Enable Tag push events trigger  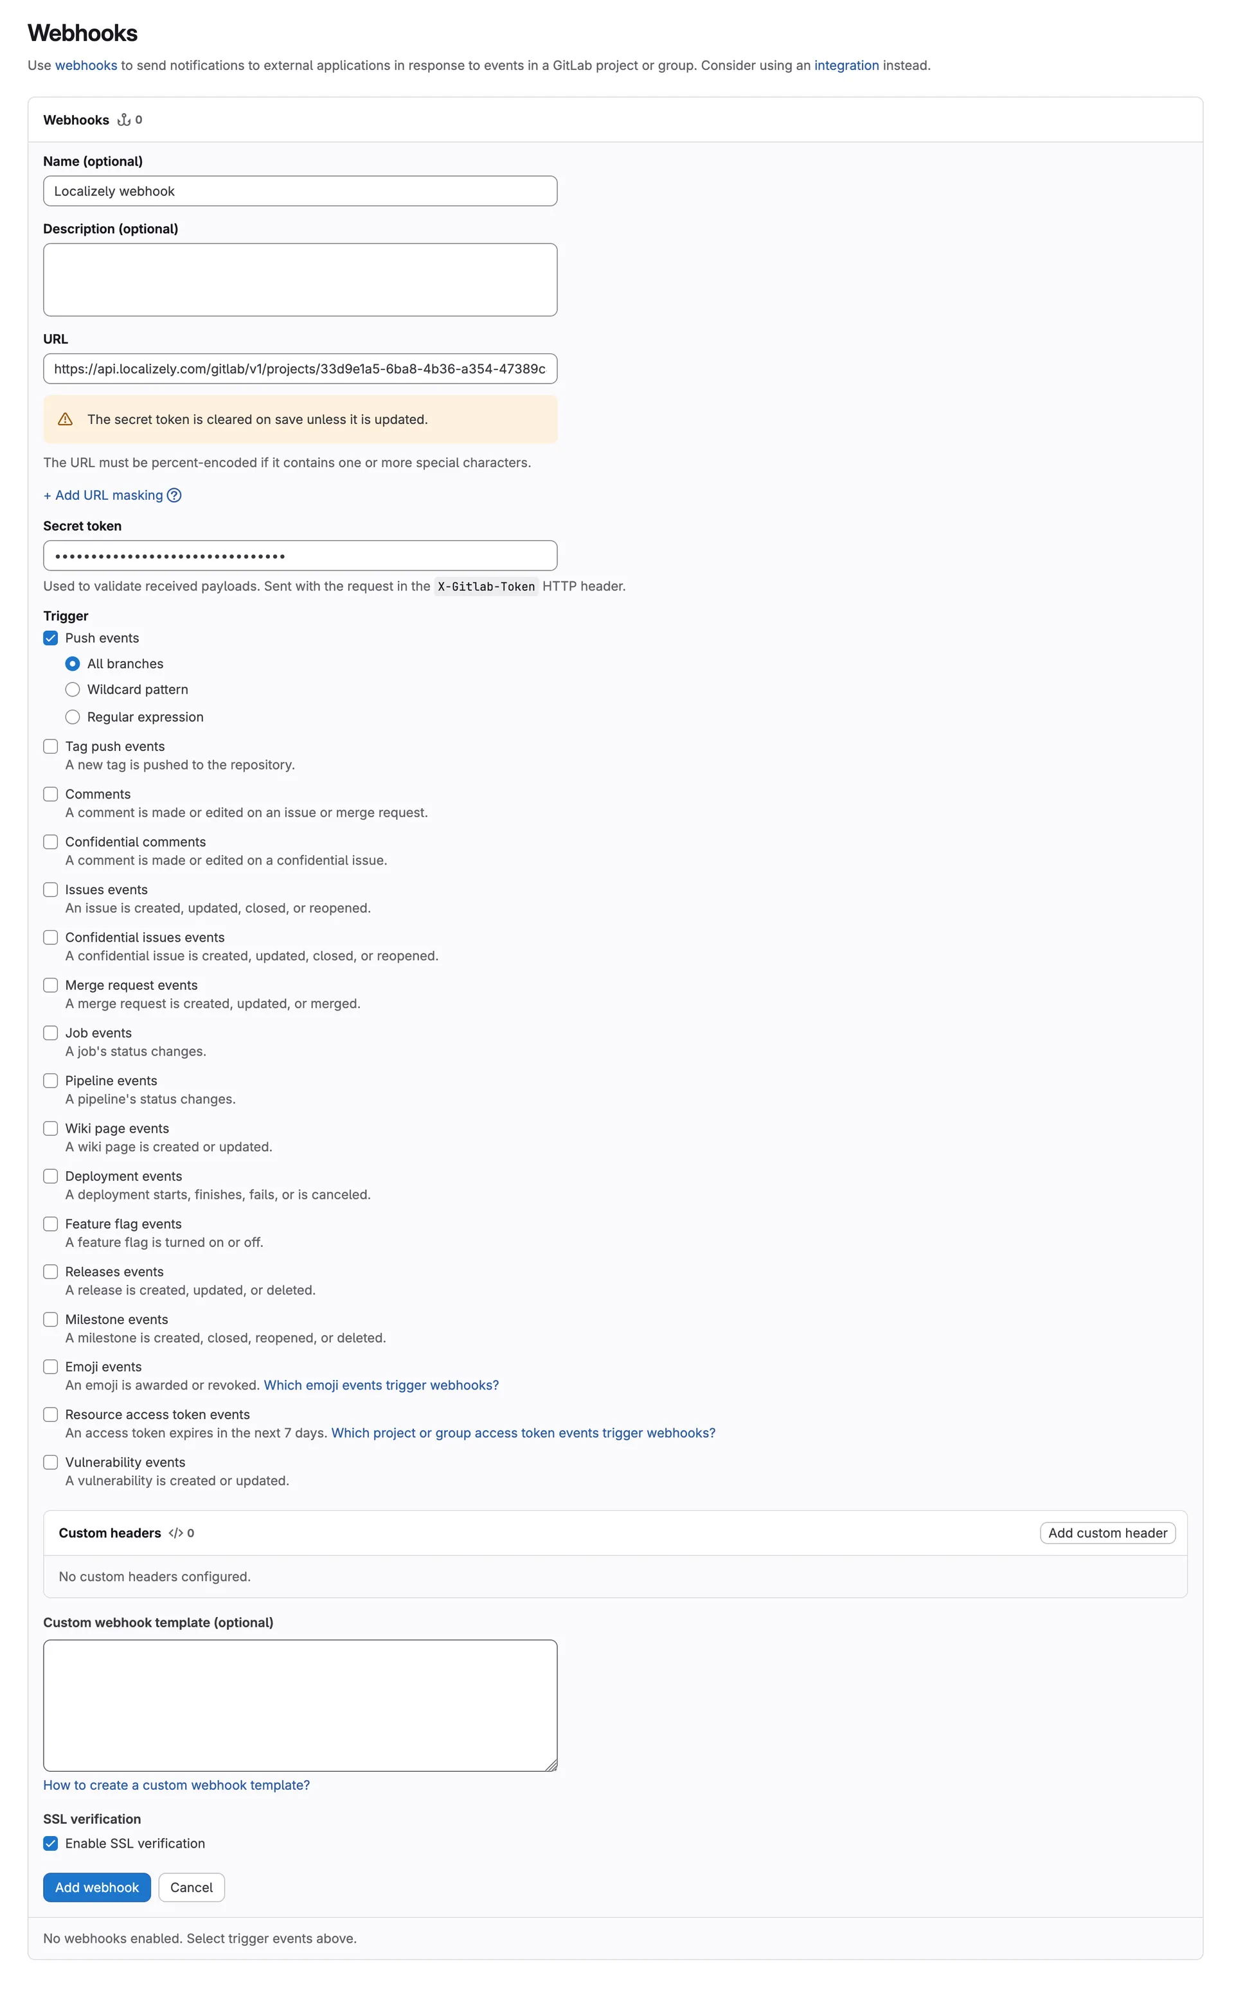click(x=51, y=746)
